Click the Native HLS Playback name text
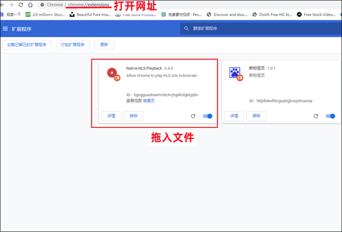Screen dimensions: 342x232 pyautogui.click(x=144, y=68)
